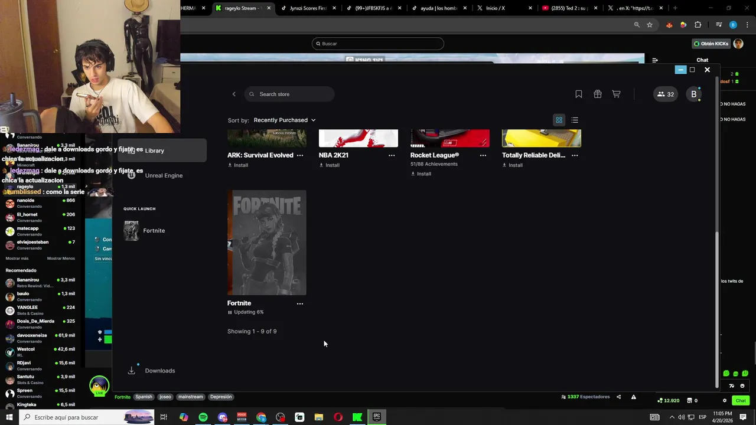Open Task View on the taskbar
The image size is (756, 425).
[x=164, y=417]
